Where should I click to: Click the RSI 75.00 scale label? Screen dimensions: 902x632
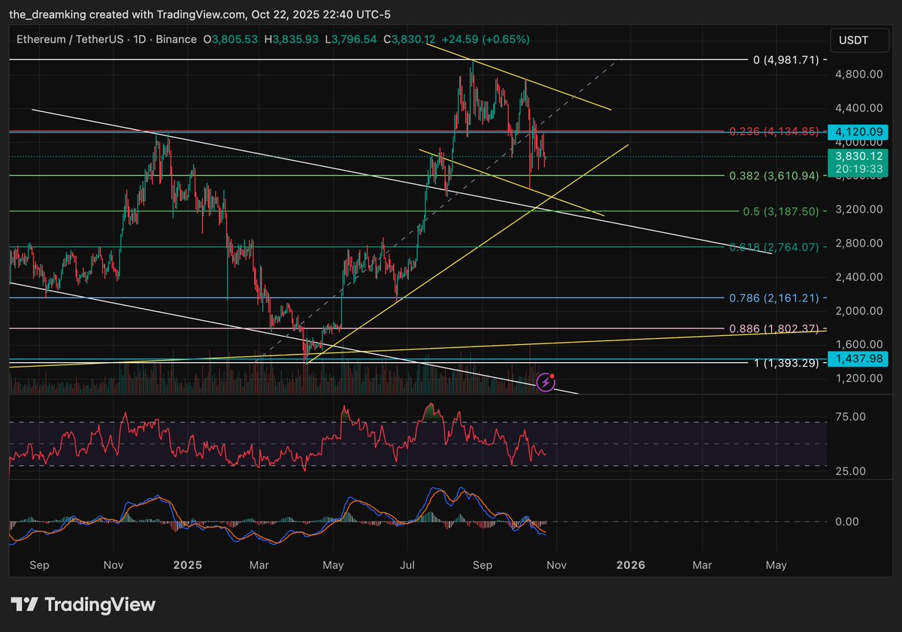pos(852,416)
